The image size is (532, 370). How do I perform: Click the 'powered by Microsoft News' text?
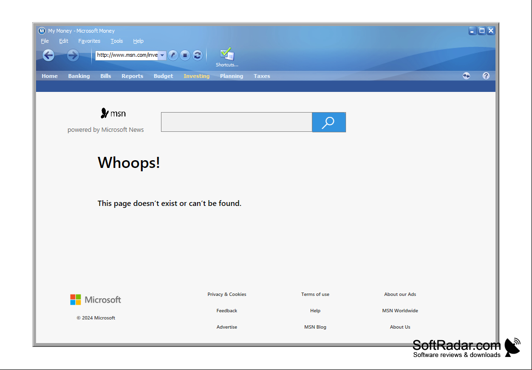106,130
